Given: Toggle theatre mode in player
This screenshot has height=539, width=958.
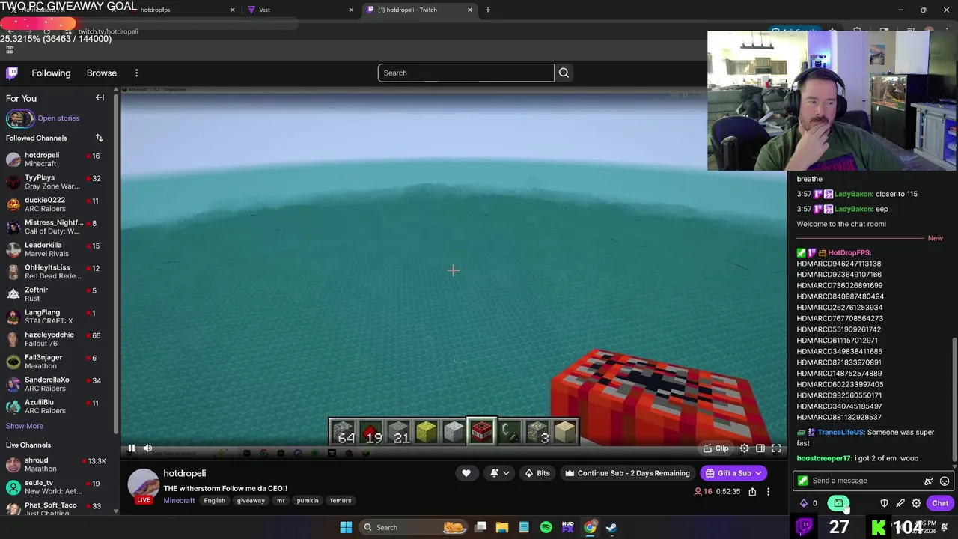Looking at the screenshot, I should 760,448.
